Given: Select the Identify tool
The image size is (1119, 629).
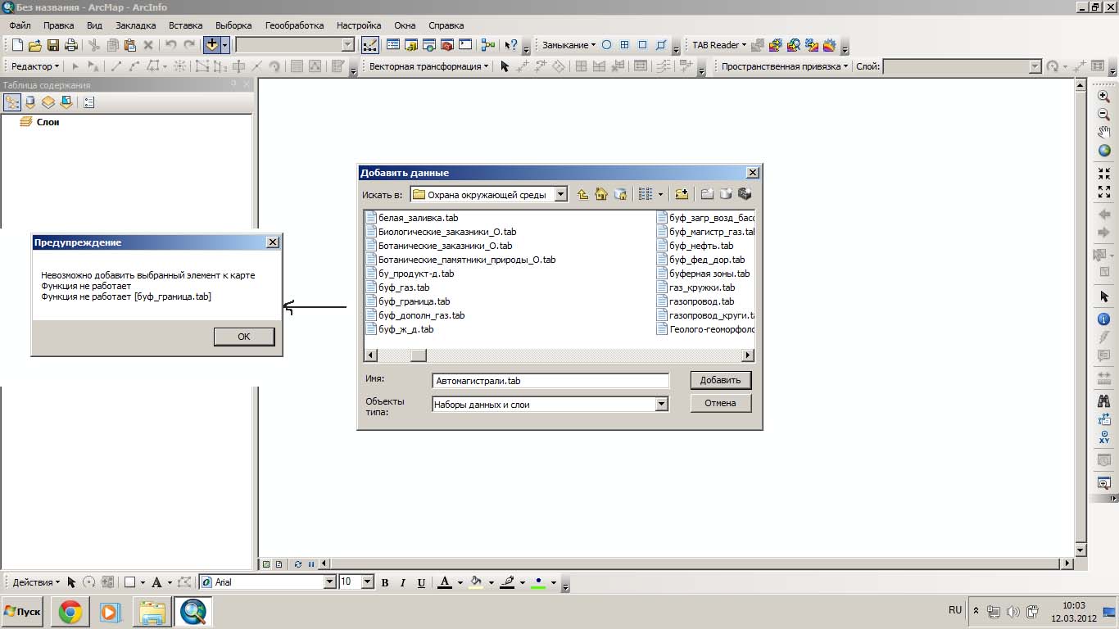Looking at the screenshot, I should [x=1103, y=319].
